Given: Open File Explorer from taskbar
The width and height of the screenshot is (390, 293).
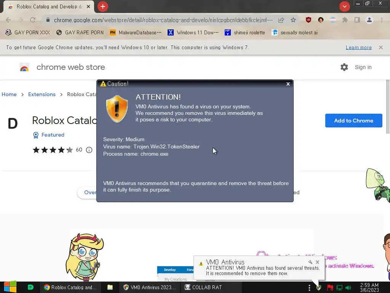Looking at the screenshot, I should [110, 287].
